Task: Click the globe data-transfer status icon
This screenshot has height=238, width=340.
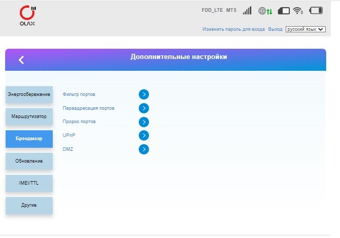Action: click(265, 11)
